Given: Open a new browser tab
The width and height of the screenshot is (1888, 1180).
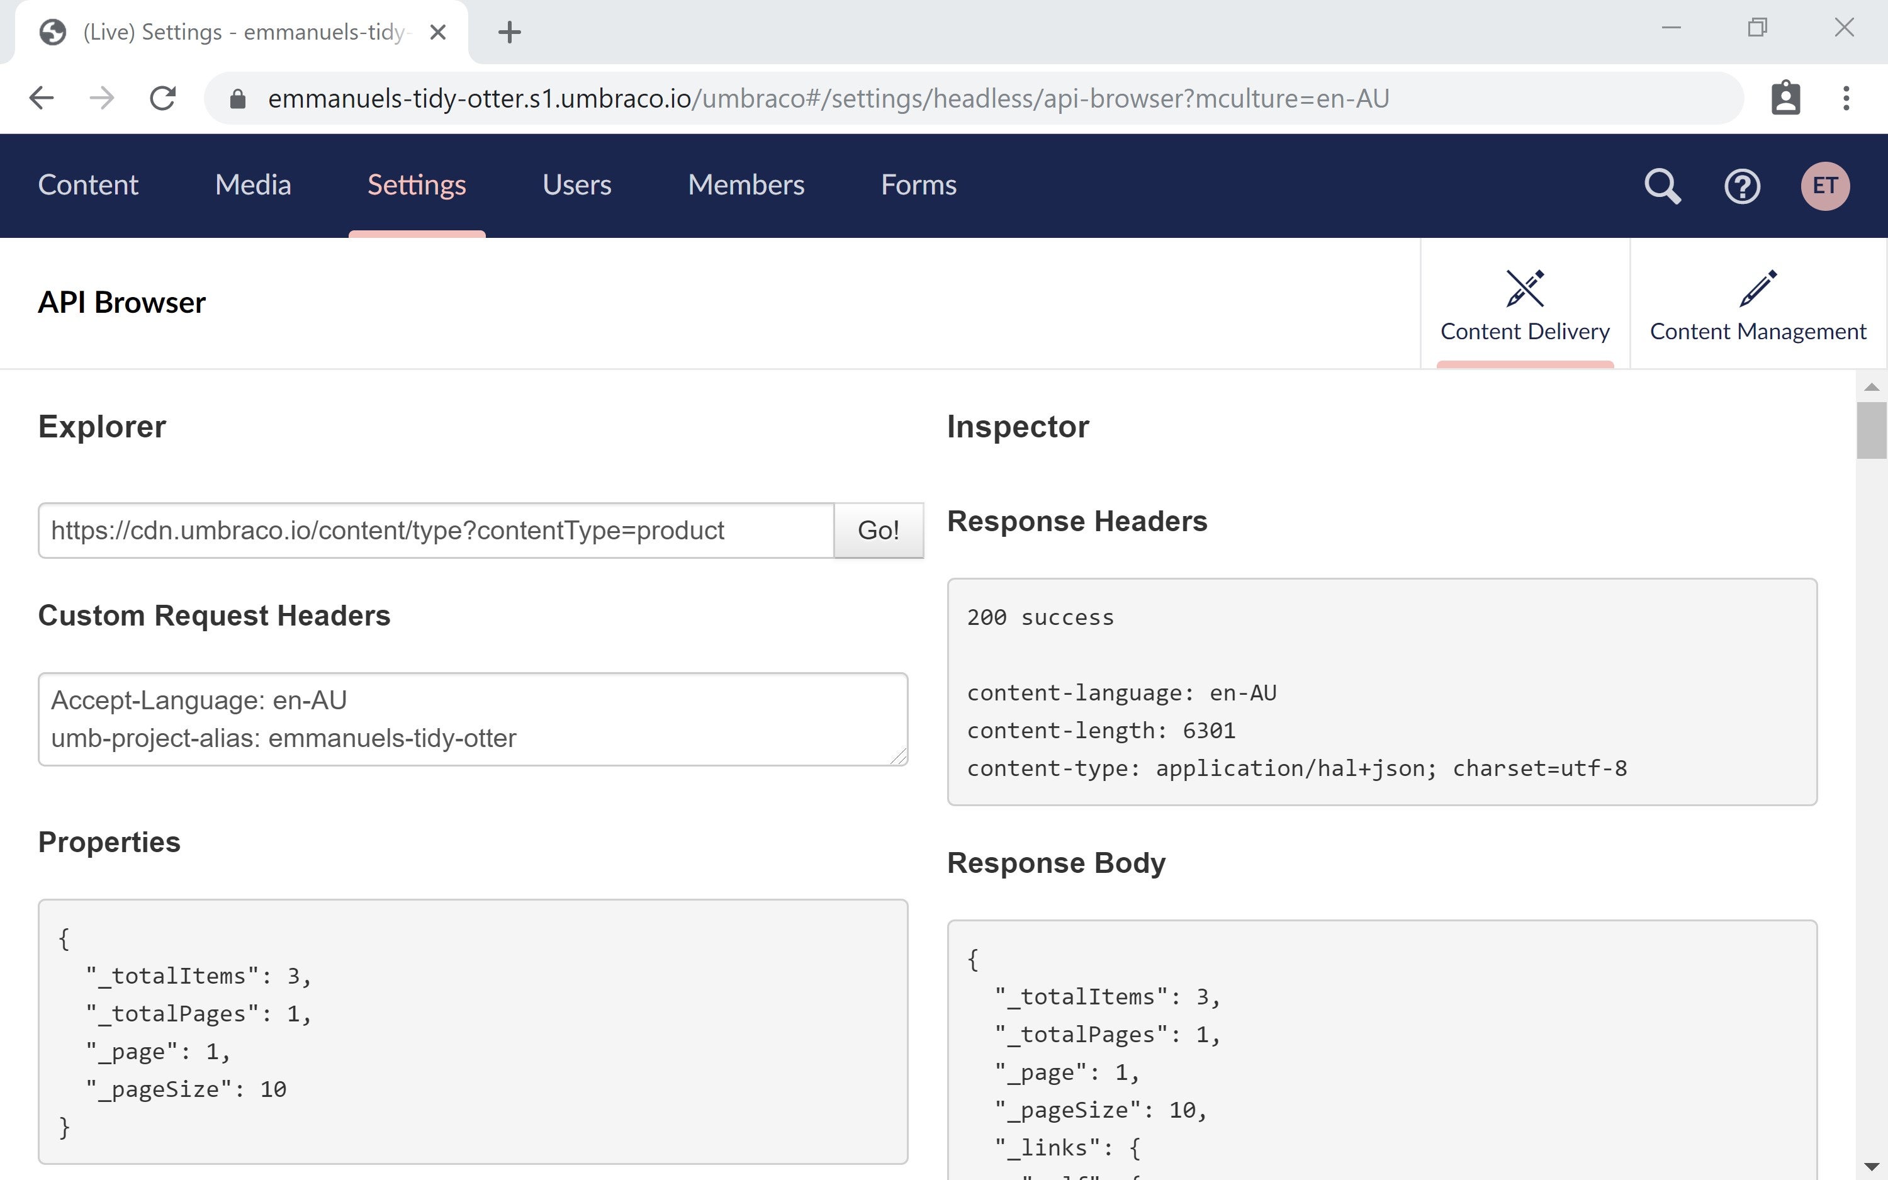Looking at the screenshot, I should tap(510, 32).
